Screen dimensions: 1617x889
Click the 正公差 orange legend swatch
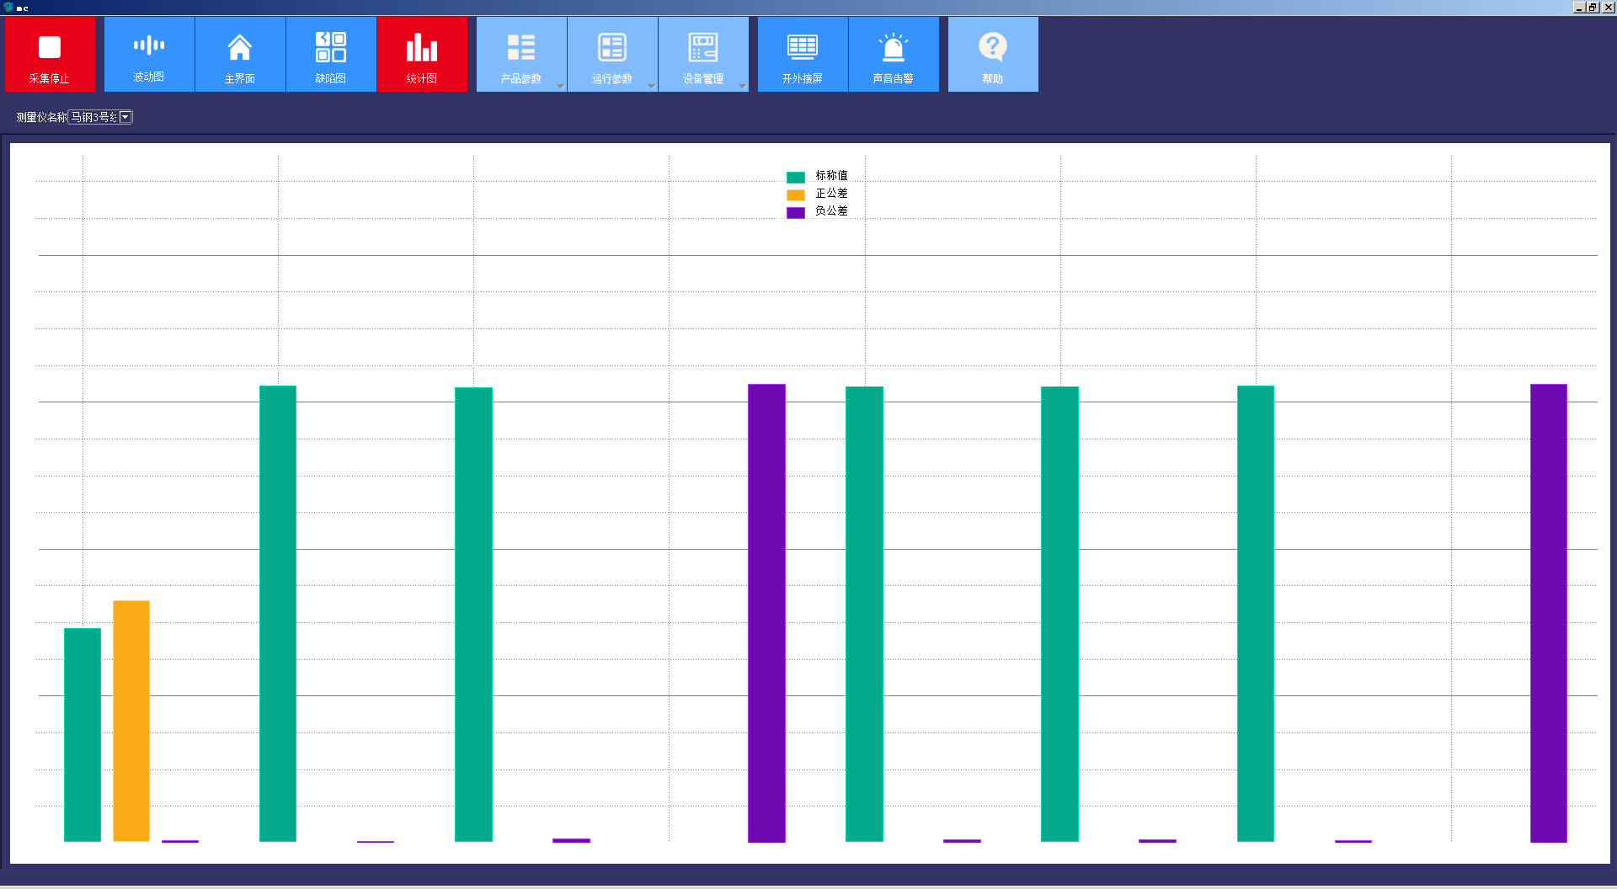tap(796, 194)
